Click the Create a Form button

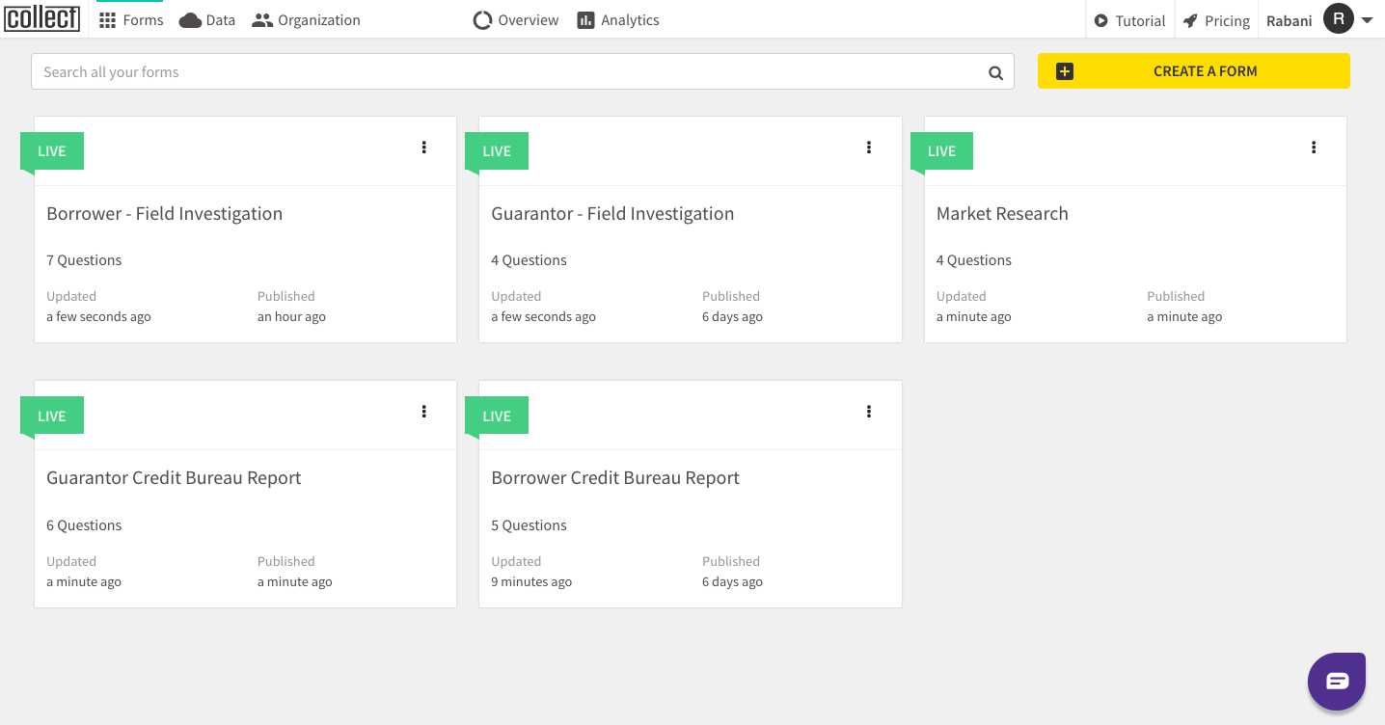click(x=1193, y=71)
